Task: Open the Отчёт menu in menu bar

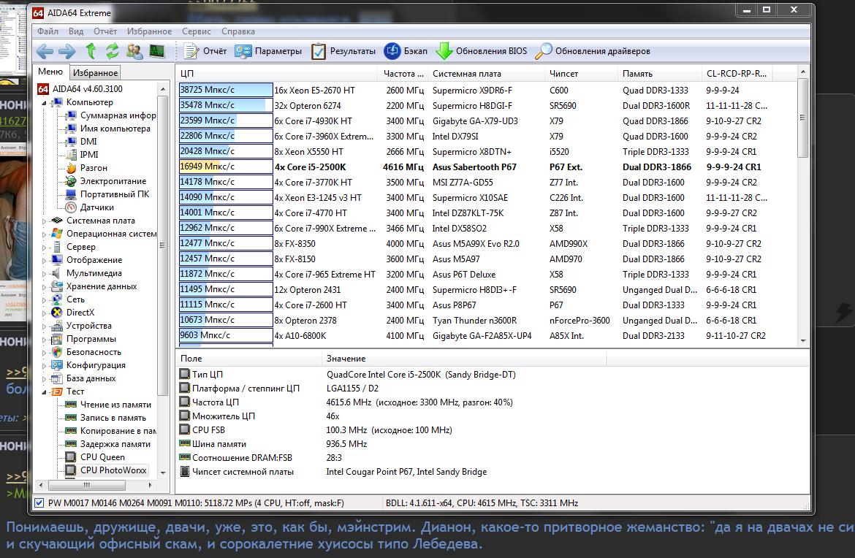Action: click(x=105, y=31)
